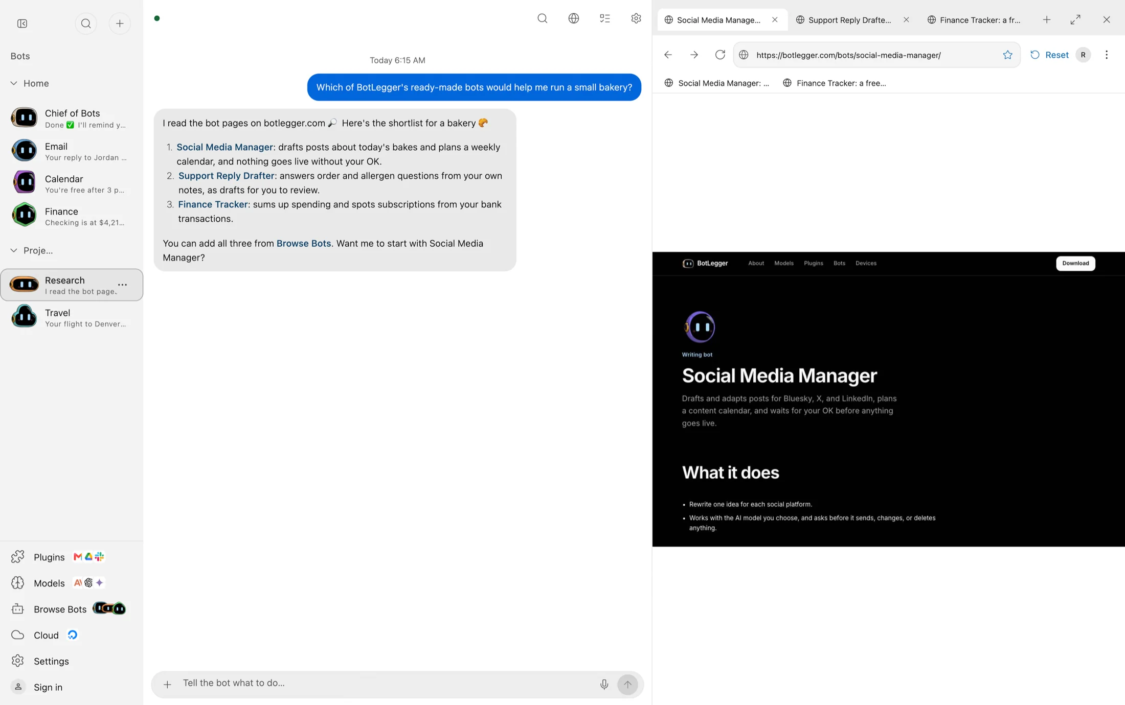
Task: Open Finance Tracker link in chat
Action: pos(213,204)
